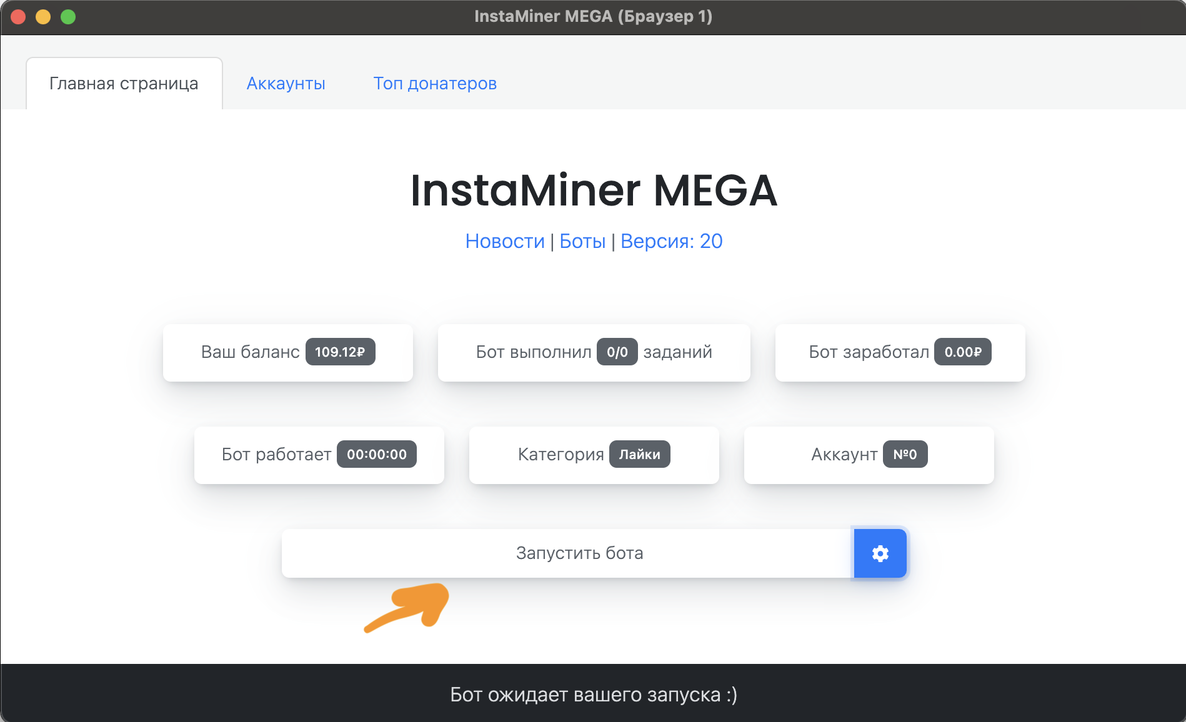
Task: Close the window with red button
Action: [18, 17]
